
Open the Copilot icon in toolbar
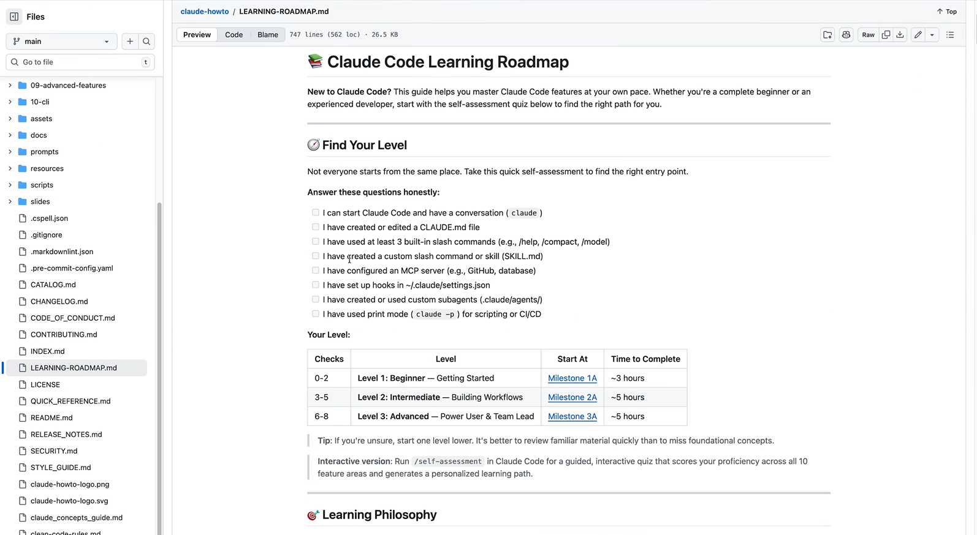pos(846,35)
